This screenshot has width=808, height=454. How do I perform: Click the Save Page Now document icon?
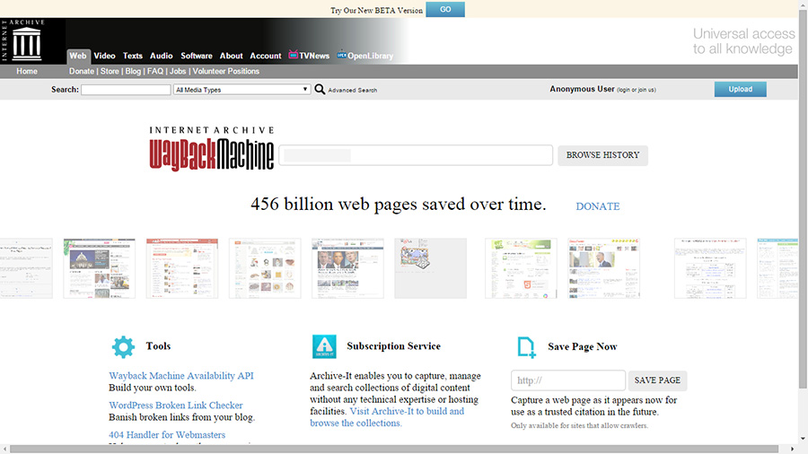point(526,347)
